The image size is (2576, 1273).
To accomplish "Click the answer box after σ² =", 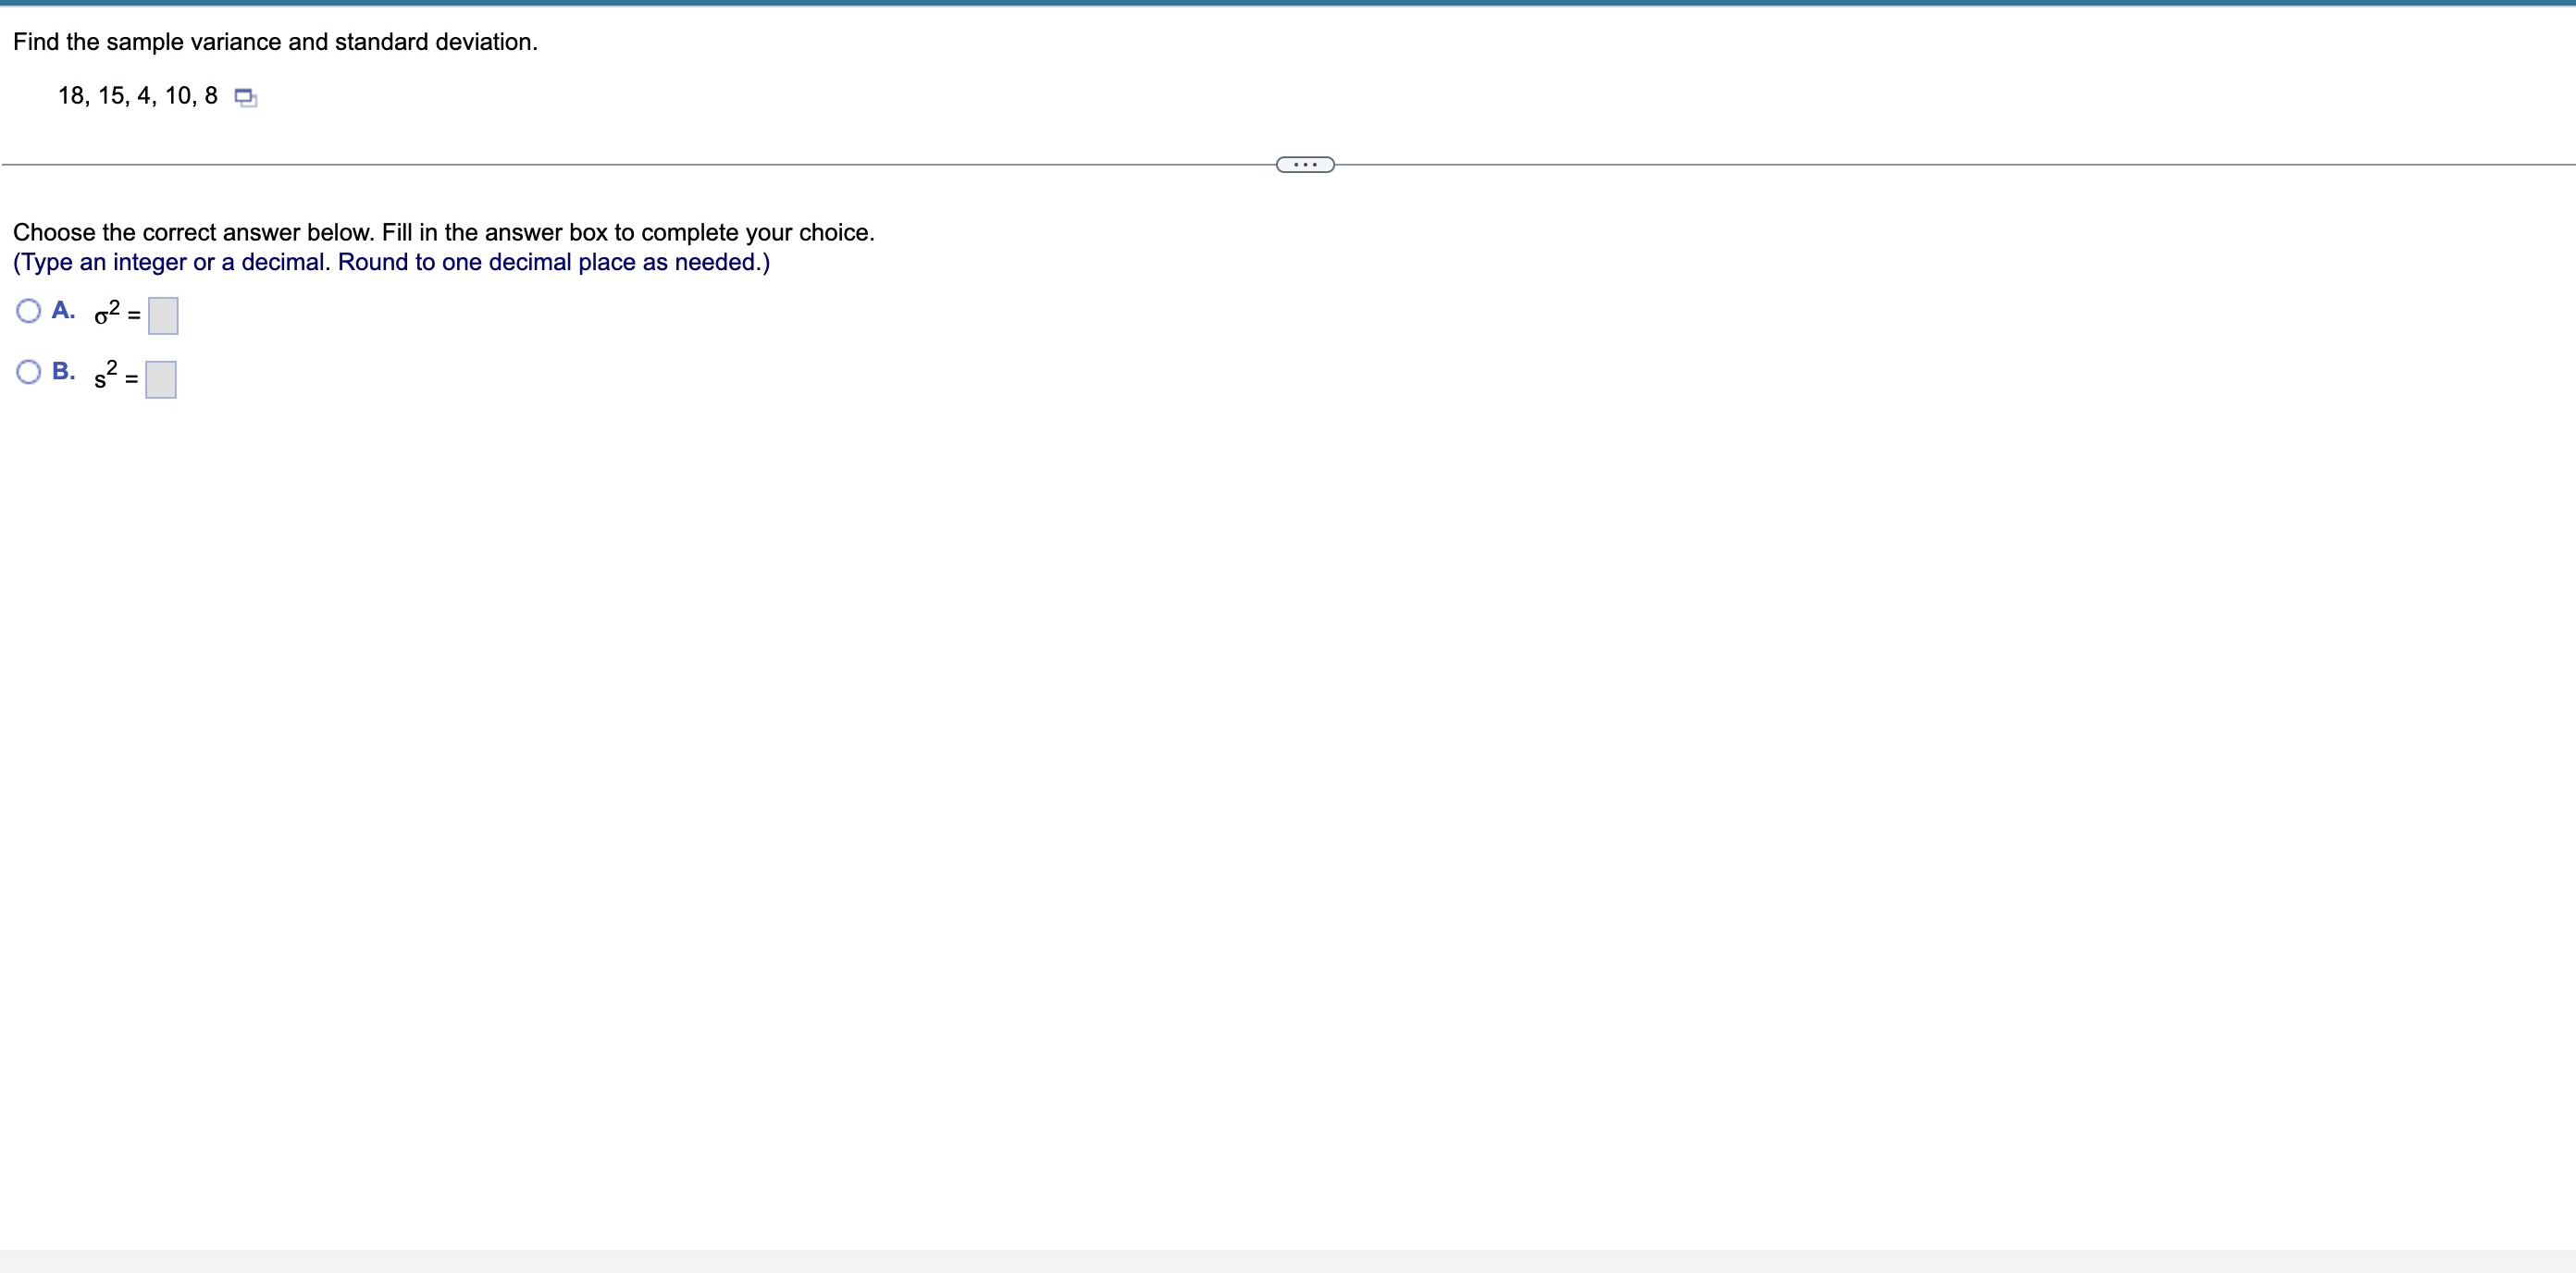I will pos(163,316).
